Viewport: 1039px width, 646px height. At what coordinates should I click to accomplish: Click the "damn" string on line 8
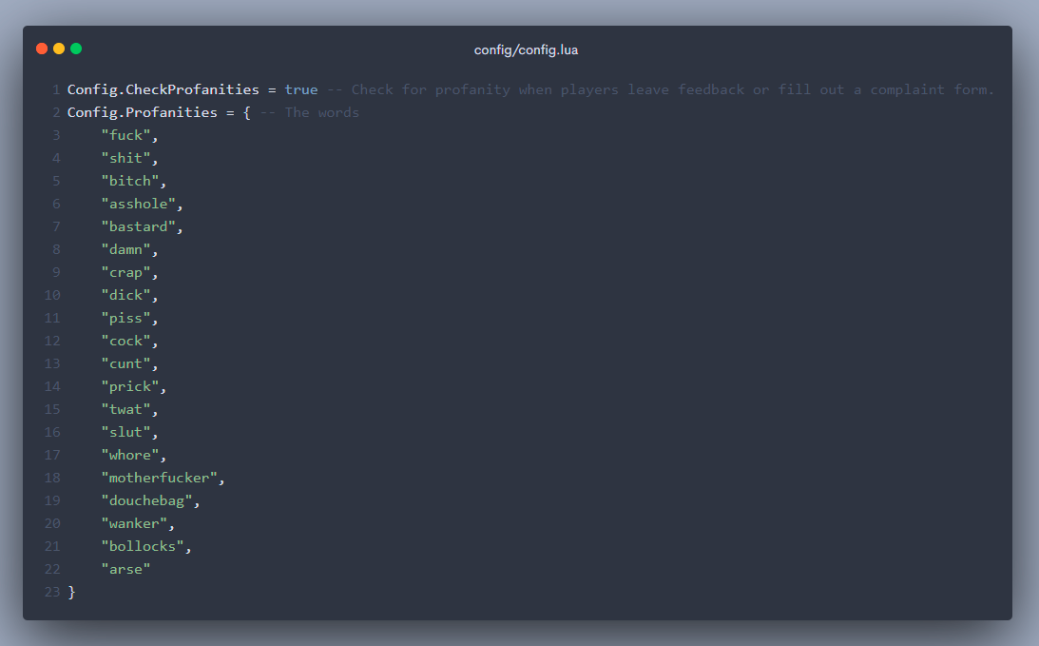128,249
